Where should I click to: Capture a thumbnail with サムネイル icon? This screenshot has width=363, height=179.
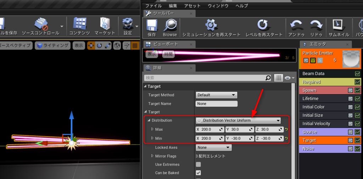pyautogui.click(x=339, y=28)
